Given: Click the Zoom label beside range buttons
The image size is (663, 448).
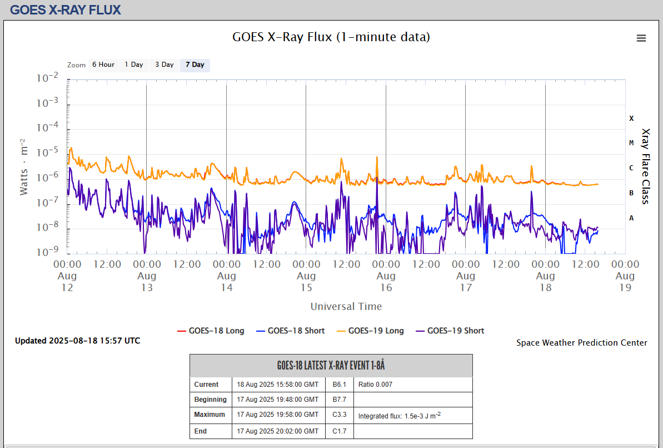Looking at the screenshot, I should (77, 65).
